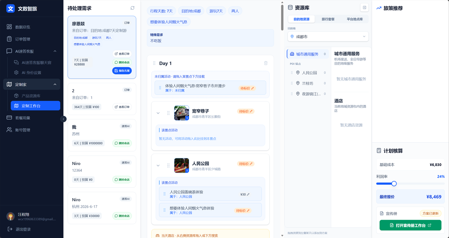Open 订单管理 in the sidebar
449x238 pixels.
click(31, 39)
